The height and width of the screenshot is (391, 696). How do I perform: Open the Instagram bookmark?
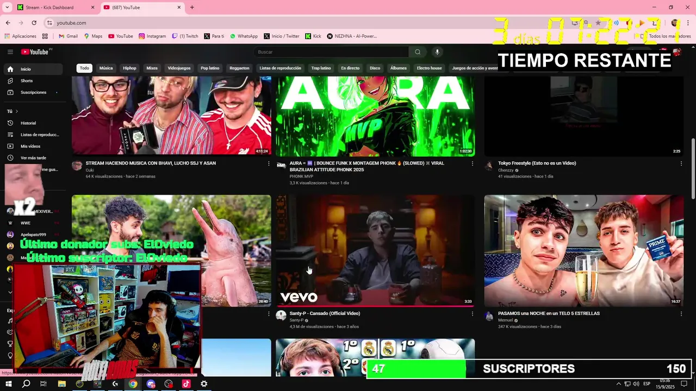click(x=152, y=36)
